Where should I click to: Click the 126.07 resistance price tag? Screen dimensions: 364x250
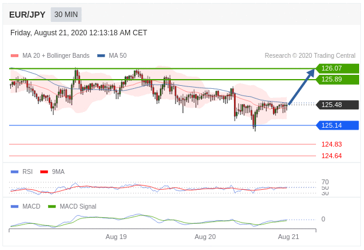[x=337, y=68]
